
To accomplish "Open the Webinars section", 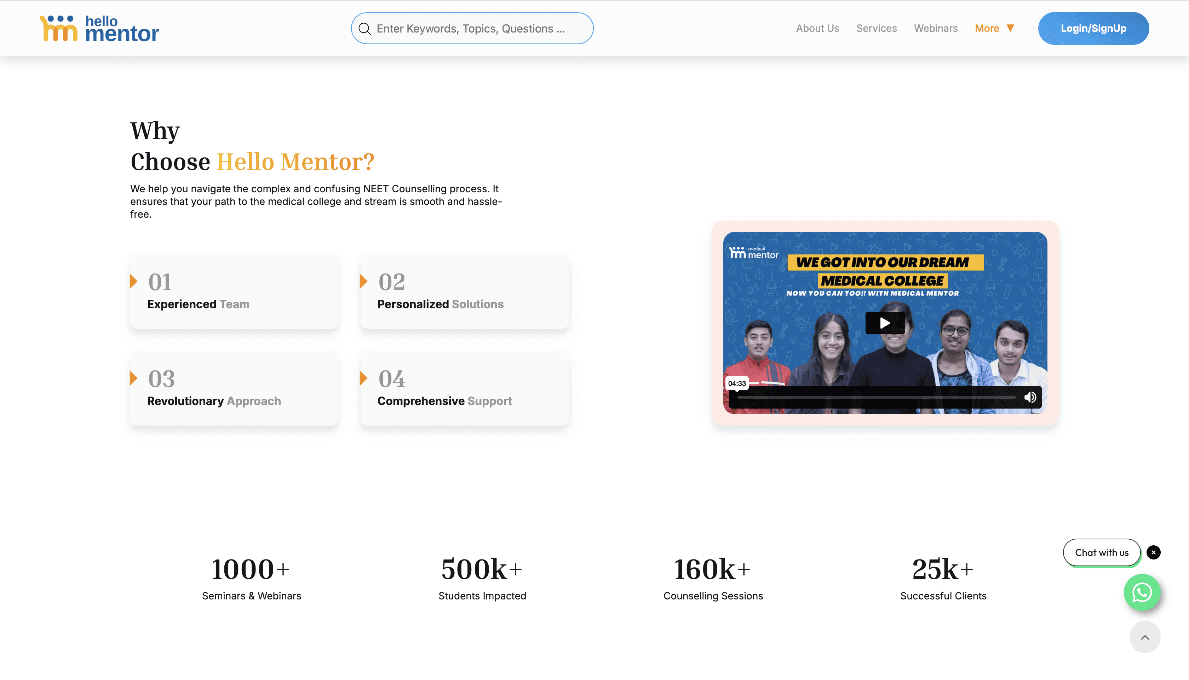I will [936, 29].
